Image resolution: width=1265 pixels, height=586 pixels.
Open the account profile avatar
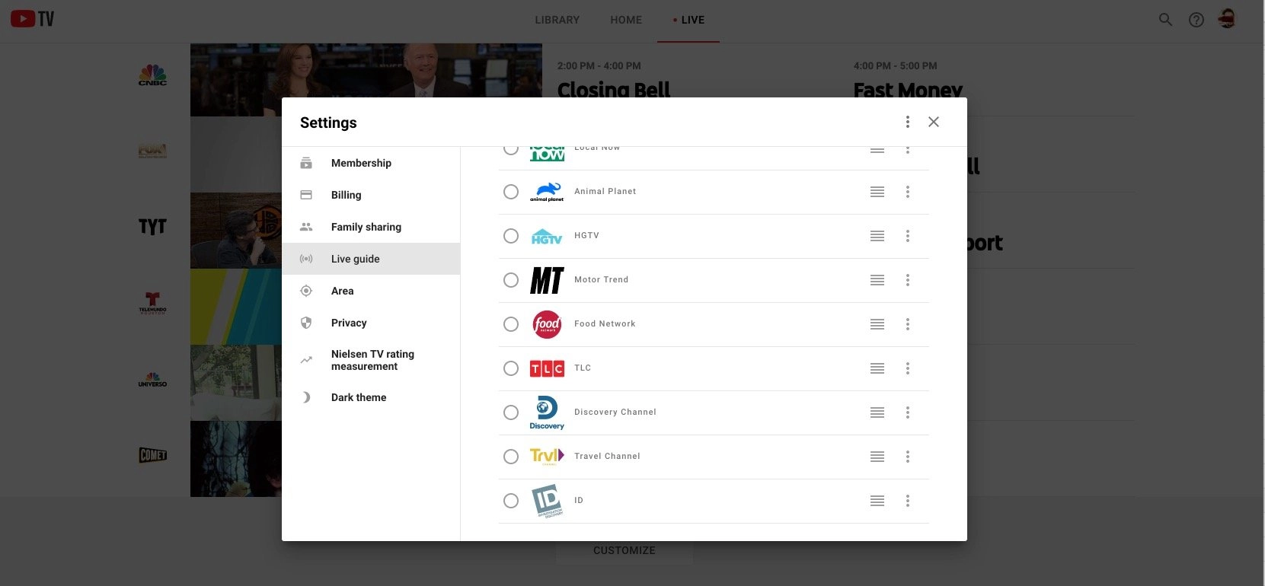coord(1227,19)
